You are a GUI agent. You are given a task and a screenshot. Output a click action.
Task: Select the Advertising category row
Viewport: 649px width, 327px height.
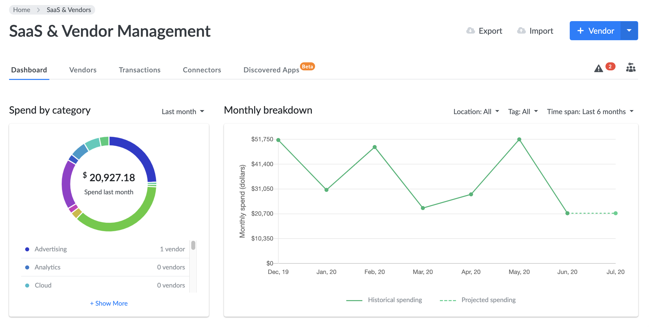pyautogui.click(x=105, y=249)
